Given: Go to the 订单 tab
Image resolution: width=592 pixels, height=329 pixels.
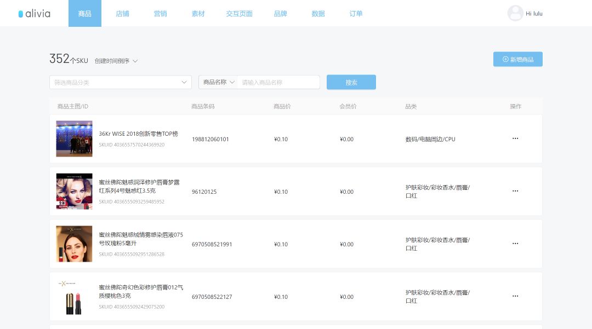Looking at the screenshot, I should point(356,14).
